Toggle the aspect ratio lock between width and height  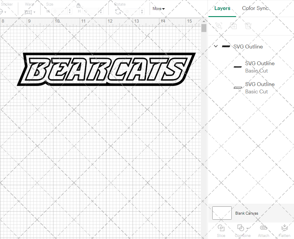[78, 6]
